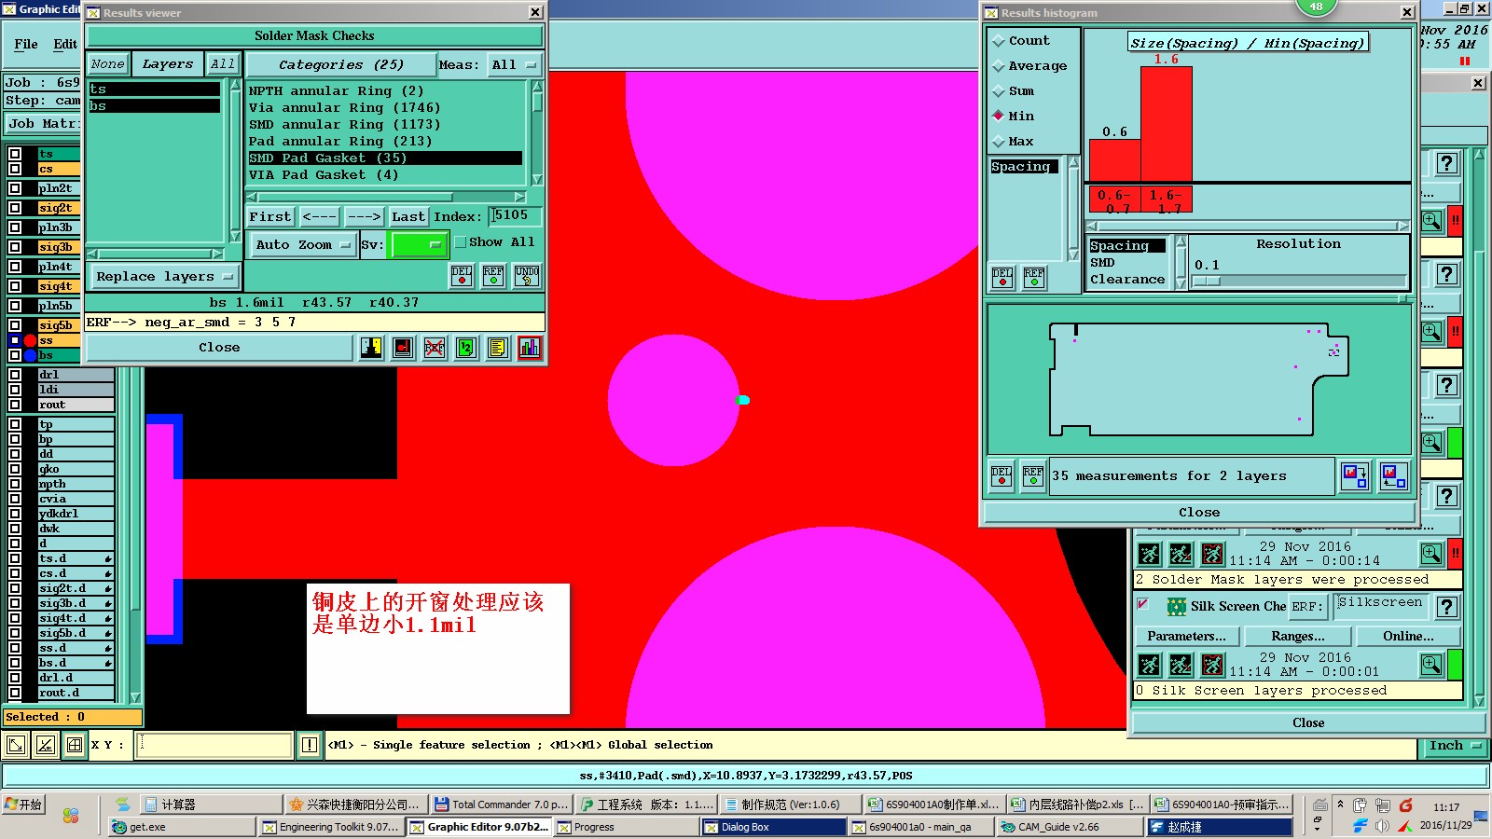Click last histogram icon beside measurements text
This screenshot has height=839, width=1492.
point(1394,476)
